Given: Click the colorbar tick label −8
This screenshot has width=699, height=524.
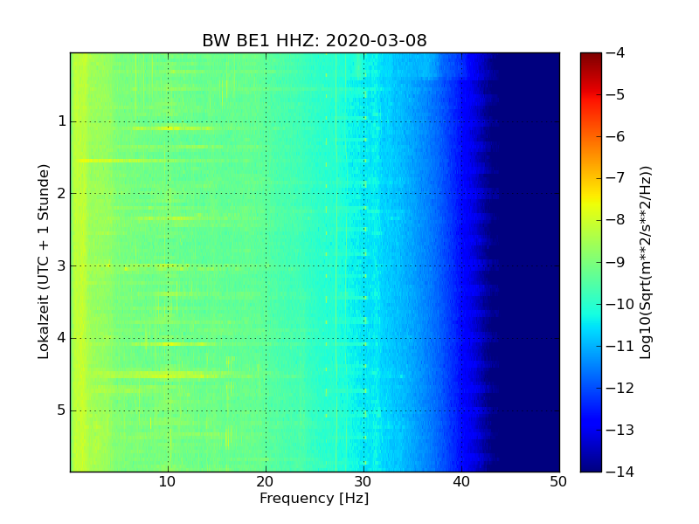Looking at the screenshot, I should click(616, 220).
